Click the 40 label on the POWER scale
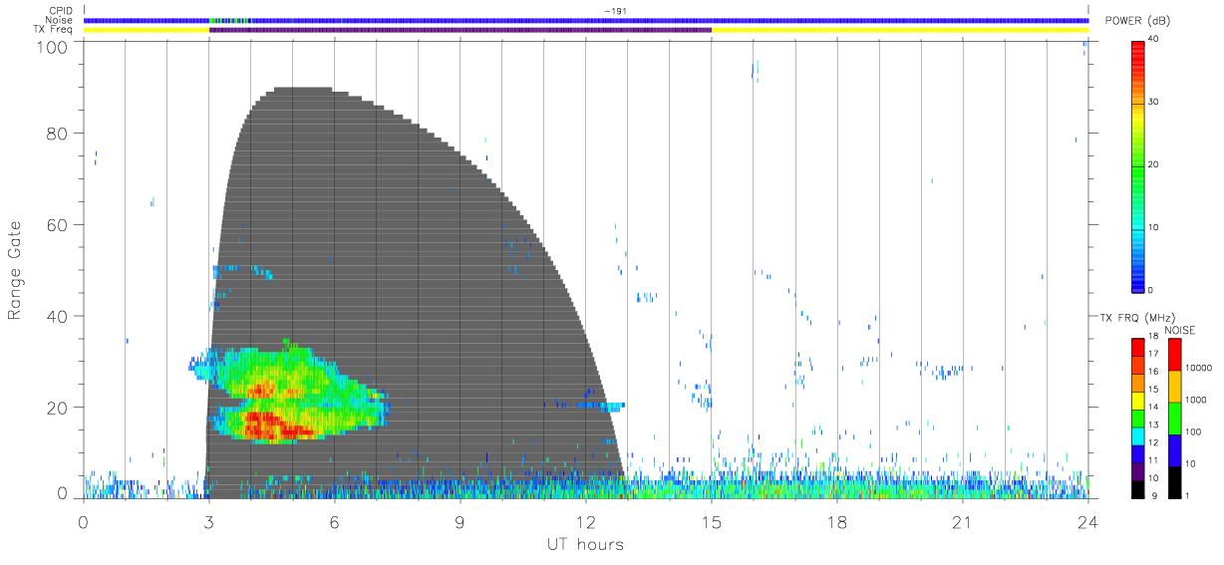 tap(1154, 39)
